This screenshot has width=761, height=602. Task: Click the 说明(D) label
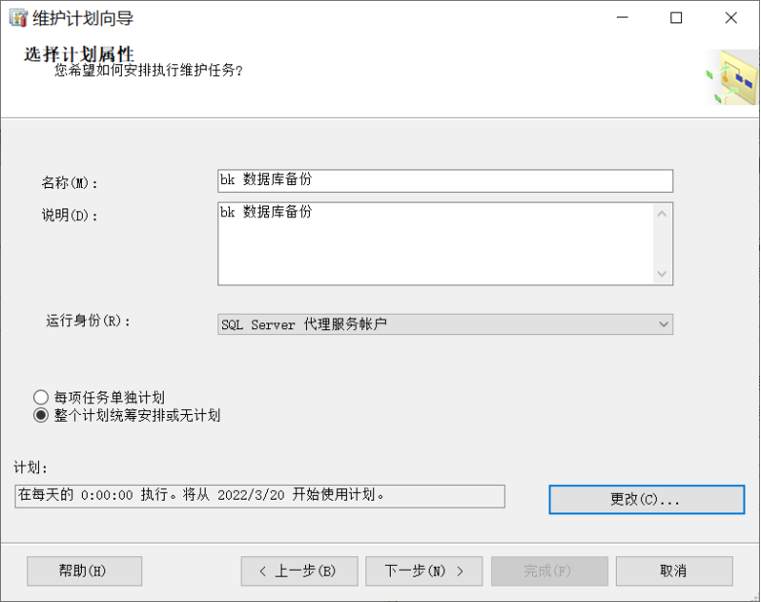point(69,215)
